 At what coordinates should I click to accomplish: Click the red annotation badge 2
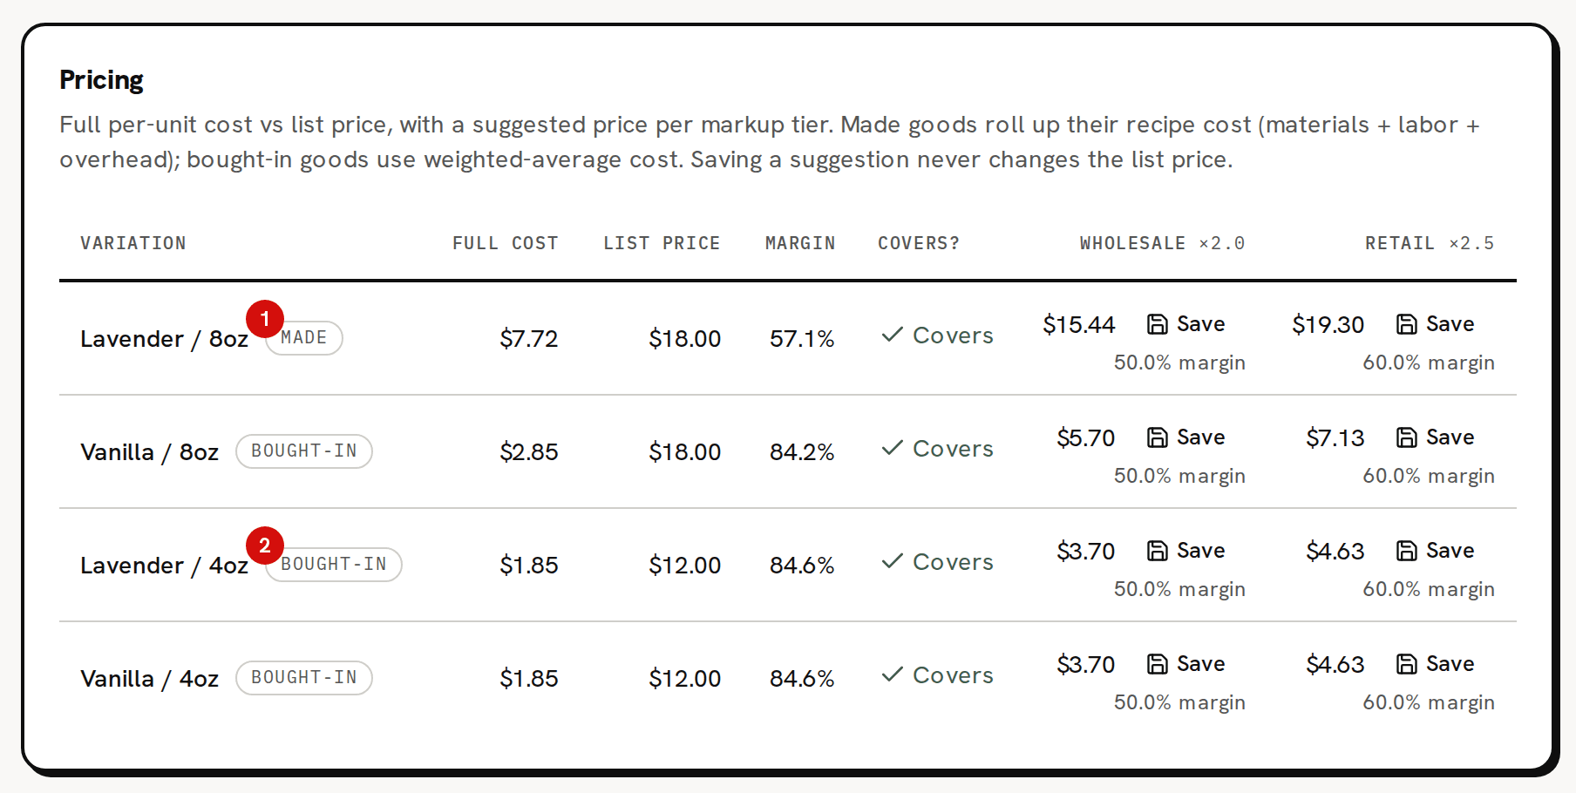[x=265, y=546]
